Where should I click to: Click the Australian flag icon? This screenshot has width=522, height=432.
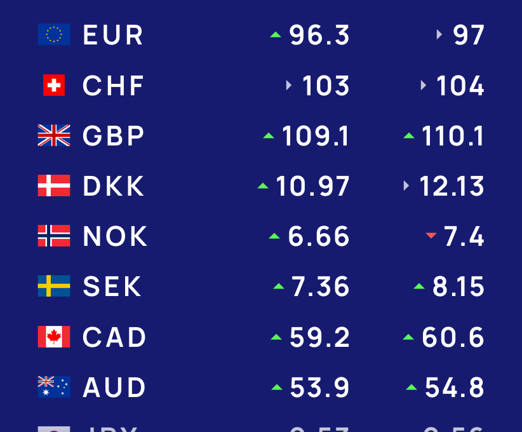pos(54,387)
